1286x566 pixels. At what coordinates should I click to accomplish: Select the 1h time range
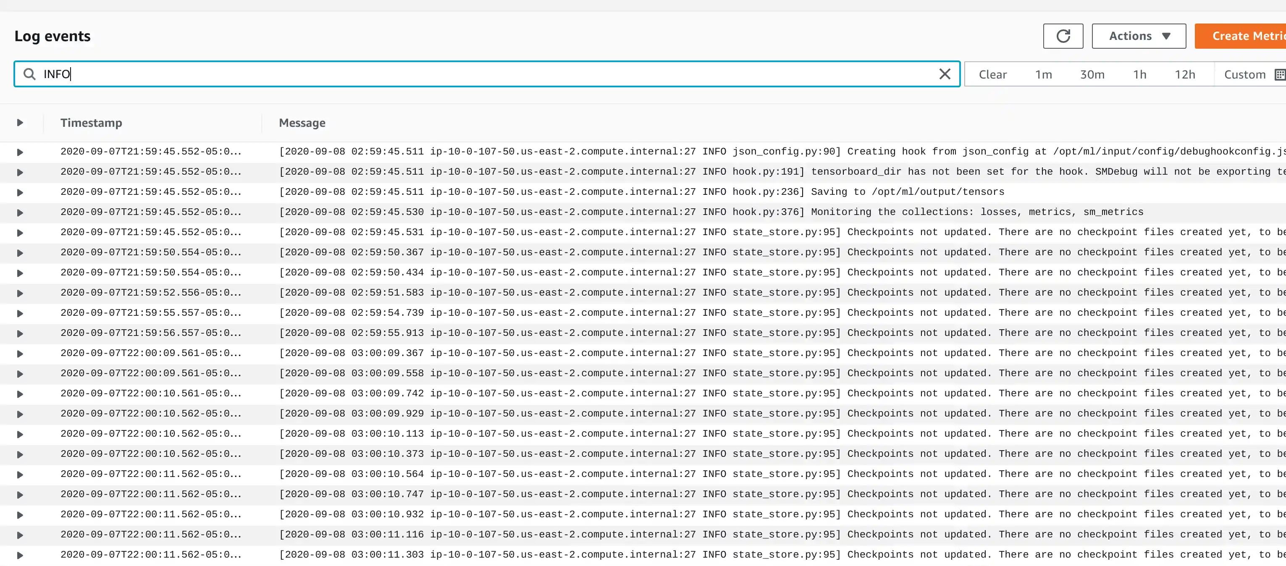1139,75
